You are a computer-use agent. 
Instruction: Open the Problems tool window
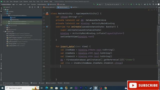pyautogui.click(x=25, y=83)
